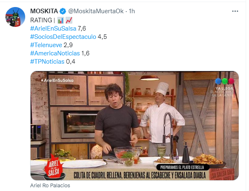
Task: Open the three-dot more options menu
Action: [235, 11]
